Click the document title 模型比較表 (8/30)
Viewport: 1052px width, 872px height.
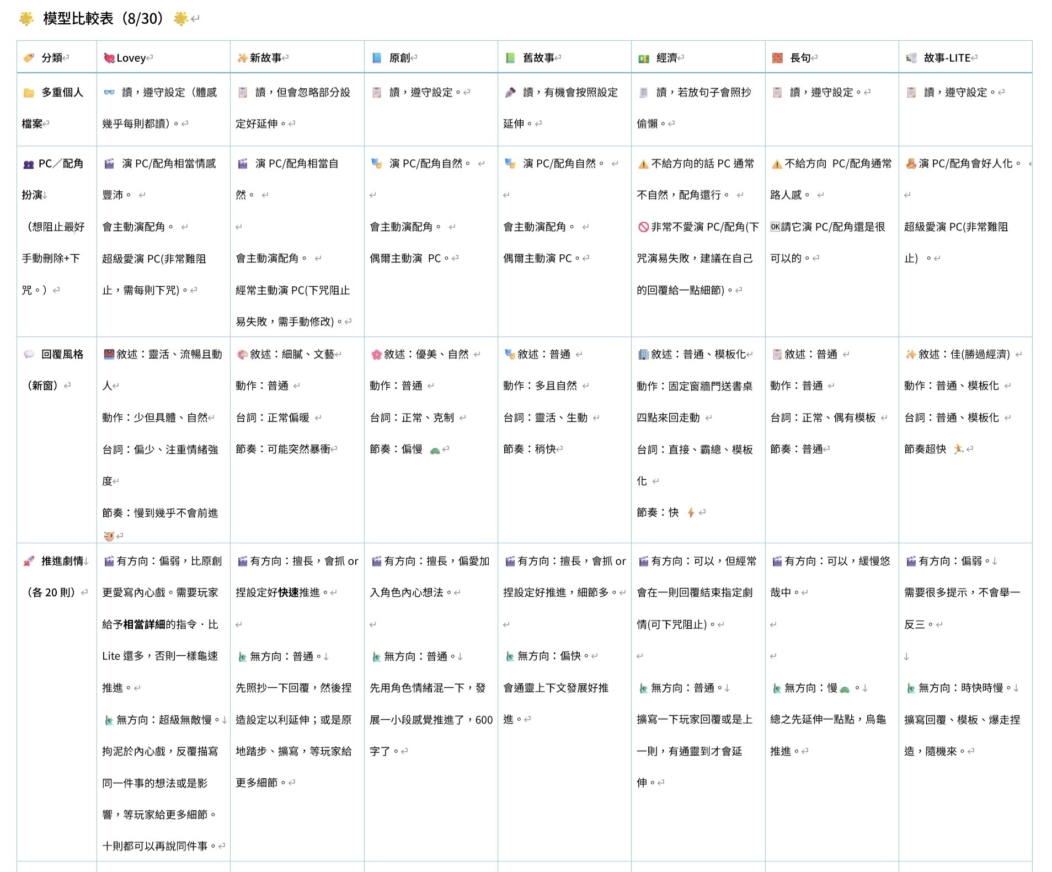pyautogui.click(x=103, y=19)
